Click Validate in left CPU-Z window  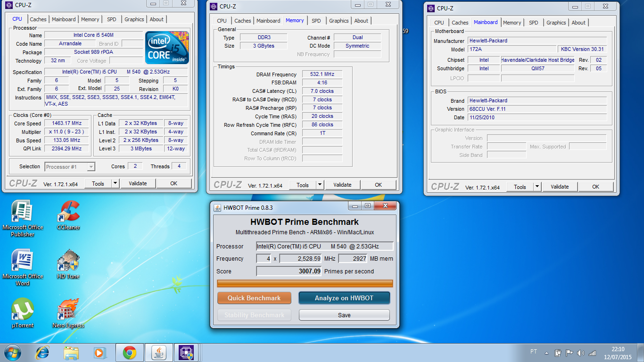click(138, 183)
